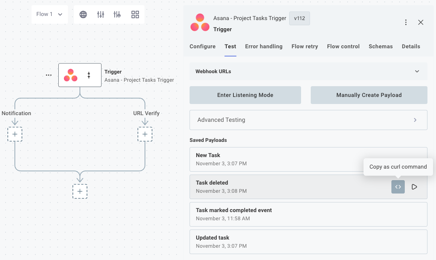Click the ellipsis next to the Trigger node
This screenshot has height=260, width=436.
click(x=48, y=75)
